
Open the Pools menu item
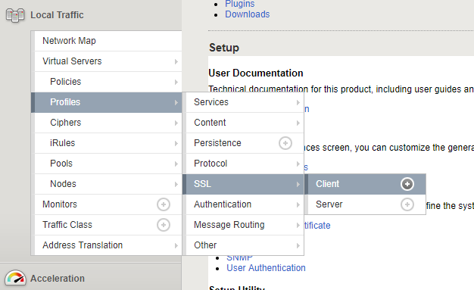coord(108,164)
